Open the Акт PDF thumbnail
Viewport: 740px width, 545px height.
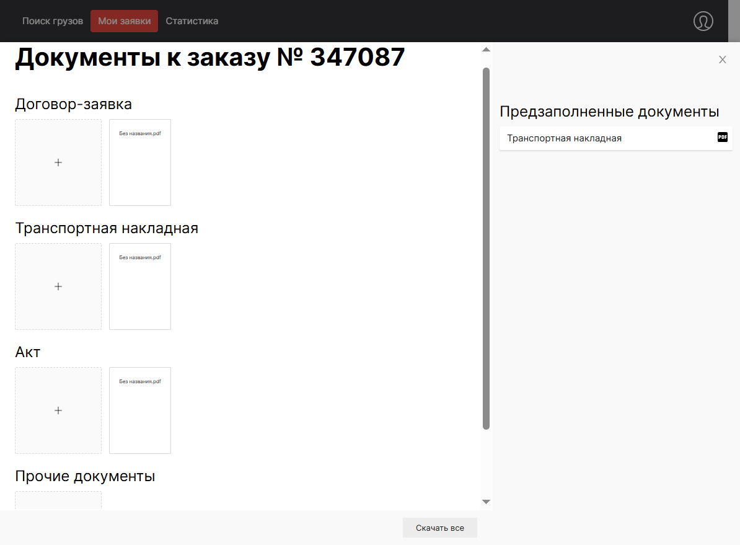[140, 410]
